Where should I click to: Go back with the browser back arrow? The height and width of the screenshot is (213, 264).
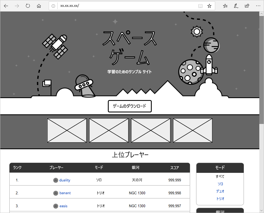[x=6, y=6]
